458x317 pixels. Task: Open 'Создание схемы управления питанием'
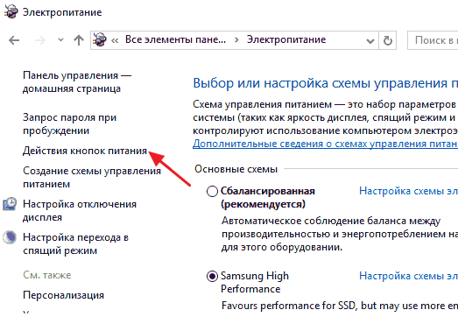tap(92, 177)
